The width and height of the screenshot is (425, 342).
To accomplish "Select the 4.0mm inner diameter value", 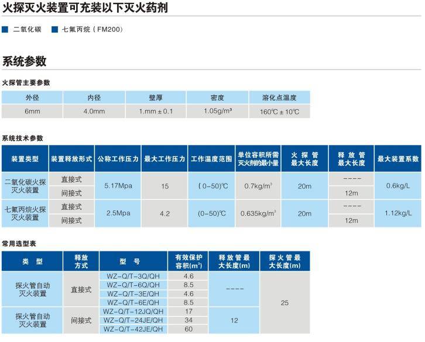I will 94,111.
